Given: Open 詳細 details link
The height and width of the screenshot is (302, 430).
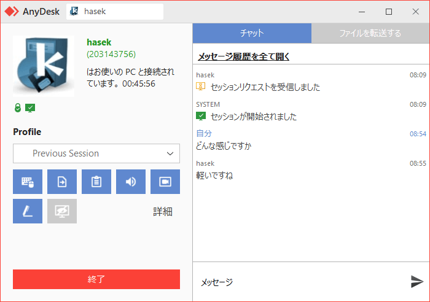Looking at the screenshot, I should 163,212.
